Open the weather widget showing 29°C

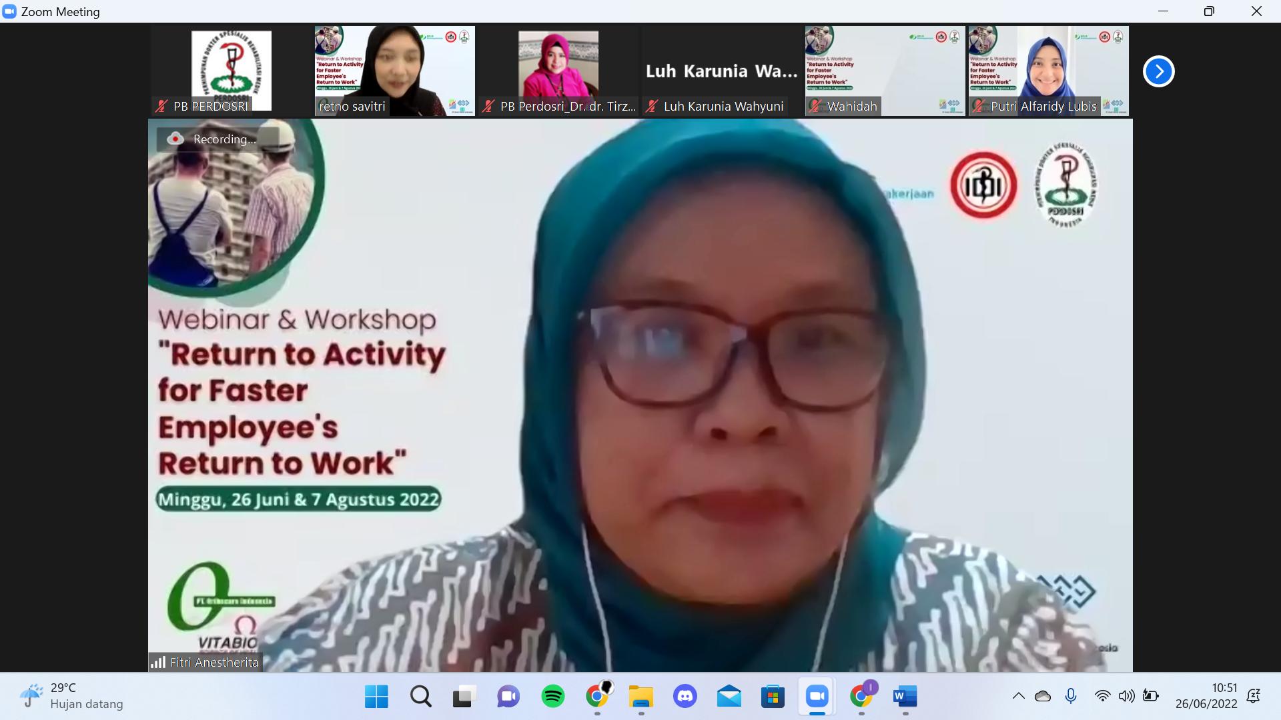(x=71, y=696)
